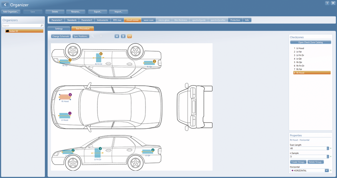Open Check Zone Catalog
337x178 pixels.
click(x=311, y=42)
